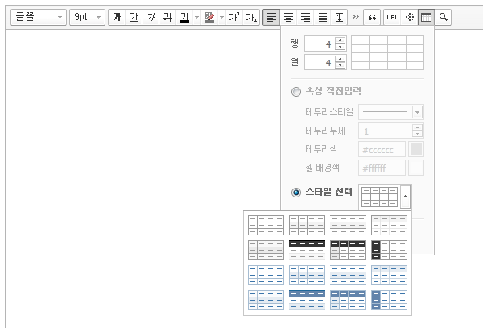483x328 pixels.
Task: Increase the 행 row count
Action: click(340, 40)
